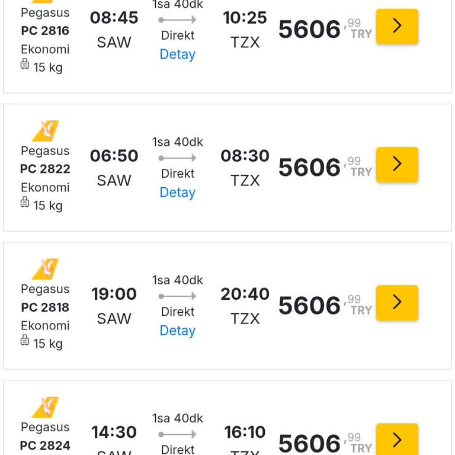The width and height of the screenshot is (455, 455).
Task: Click baggage icon on flight PC 2816
Action: [x=25, y=65]
